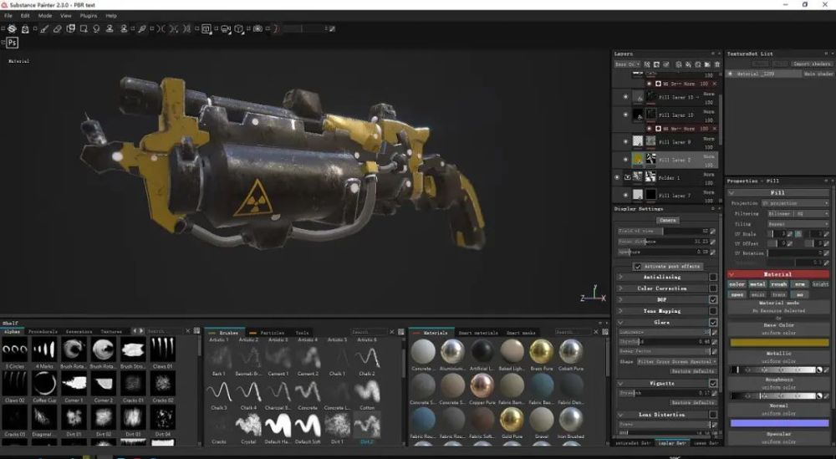Click Restore defaults under Glare settings
The width and height of the screenshot is (836, 459).
[x=693, y=370]
